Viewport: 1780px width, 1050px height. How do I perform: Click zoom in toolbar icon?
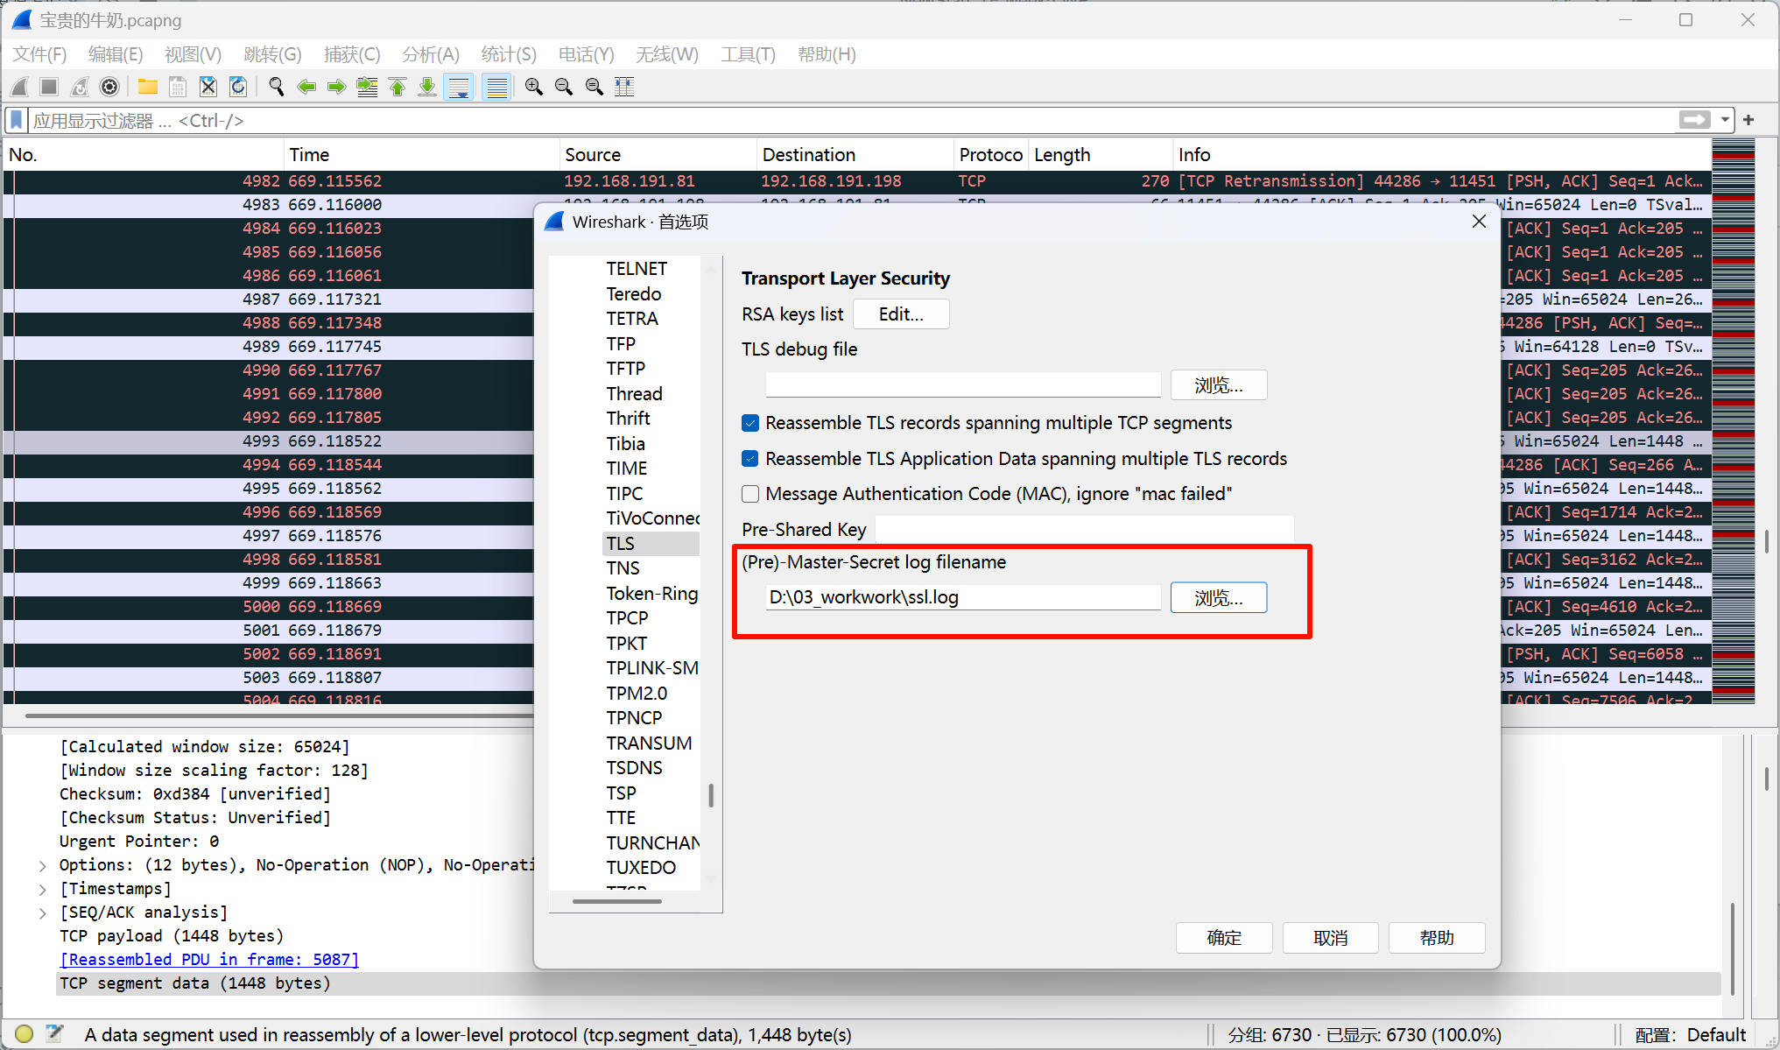point(533,87)
